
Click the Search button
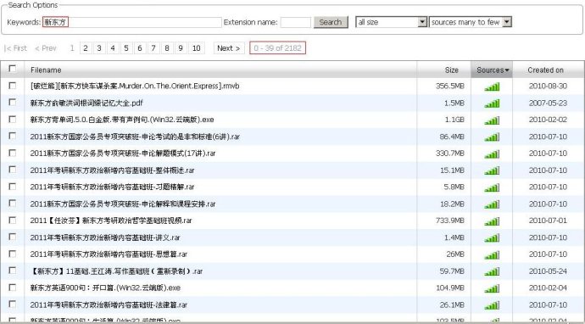point(331,22)
